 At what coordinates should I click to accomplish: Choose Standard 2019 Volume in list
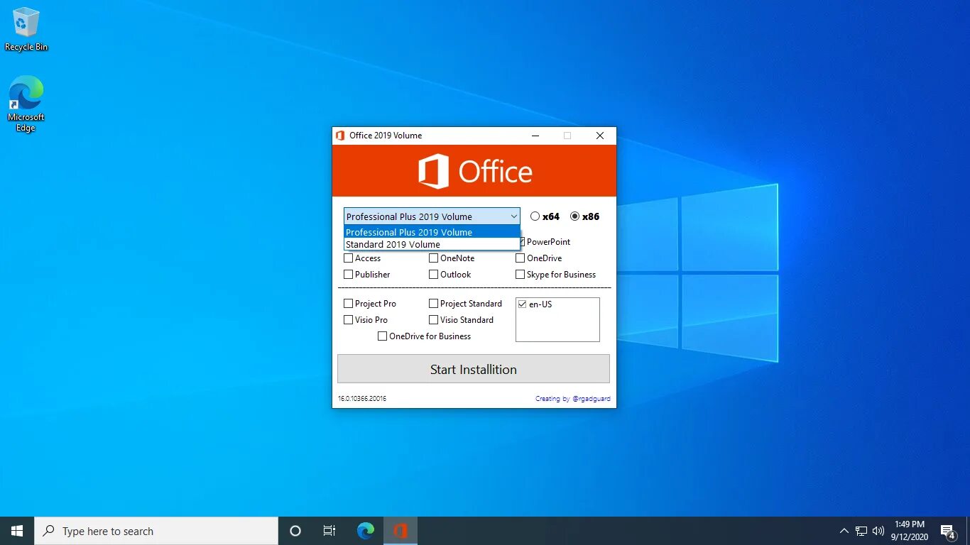click(x=432, y=244)
